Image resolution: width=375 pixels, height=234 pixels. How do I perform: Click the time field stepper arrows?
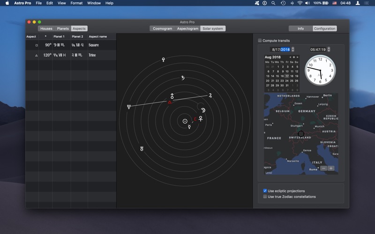(x=329, y=49)
